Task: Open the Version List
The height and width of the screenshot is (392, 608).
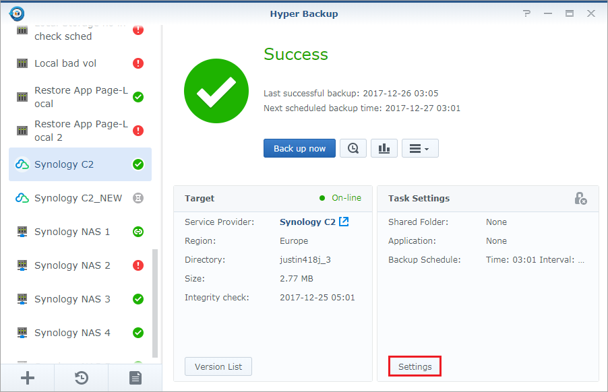Action: [218, 366]
